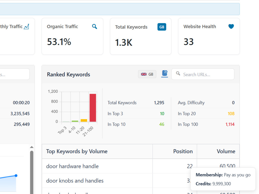Click the Total Keywords 1,295 value

point(159,103)
